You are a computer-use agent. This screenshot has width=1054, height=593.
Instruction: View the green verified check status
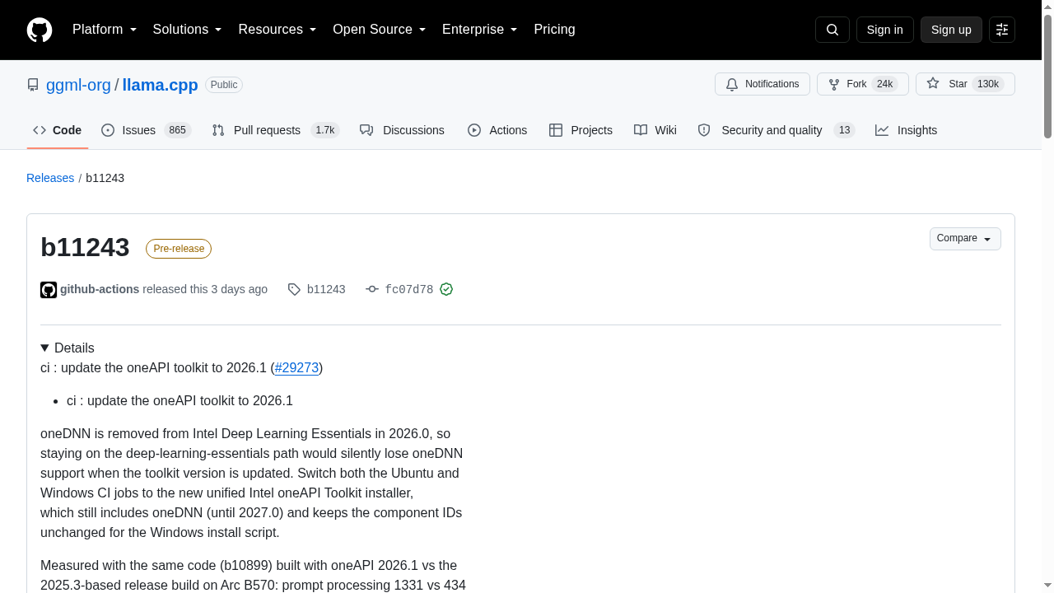[446, 290]
